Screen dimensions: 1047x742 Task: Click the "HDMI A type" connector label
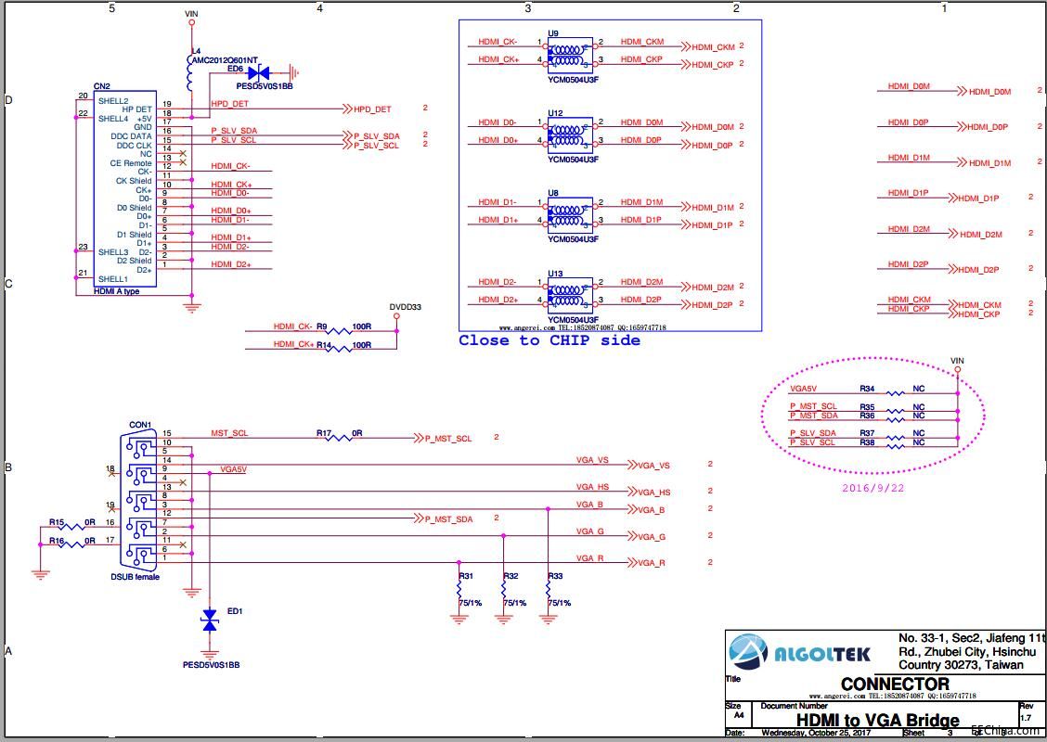[x=117, y=291]
